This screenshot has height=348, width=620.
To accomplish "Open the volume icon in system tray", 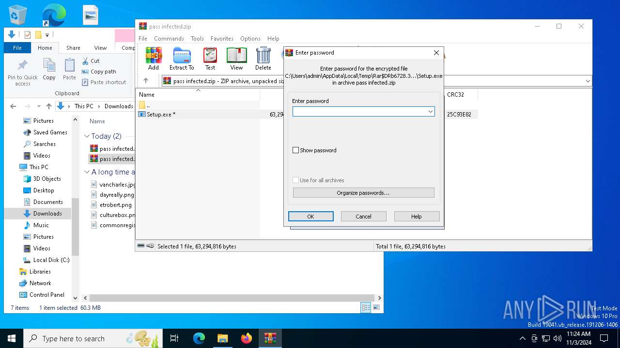I will tap(557, 338).
